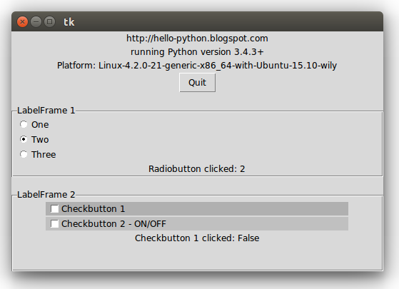Click the 'Checkbutton 1 clicked: False' label
Image resolution: width=399 pixels, height=289 pixels.
pos(197,238)
